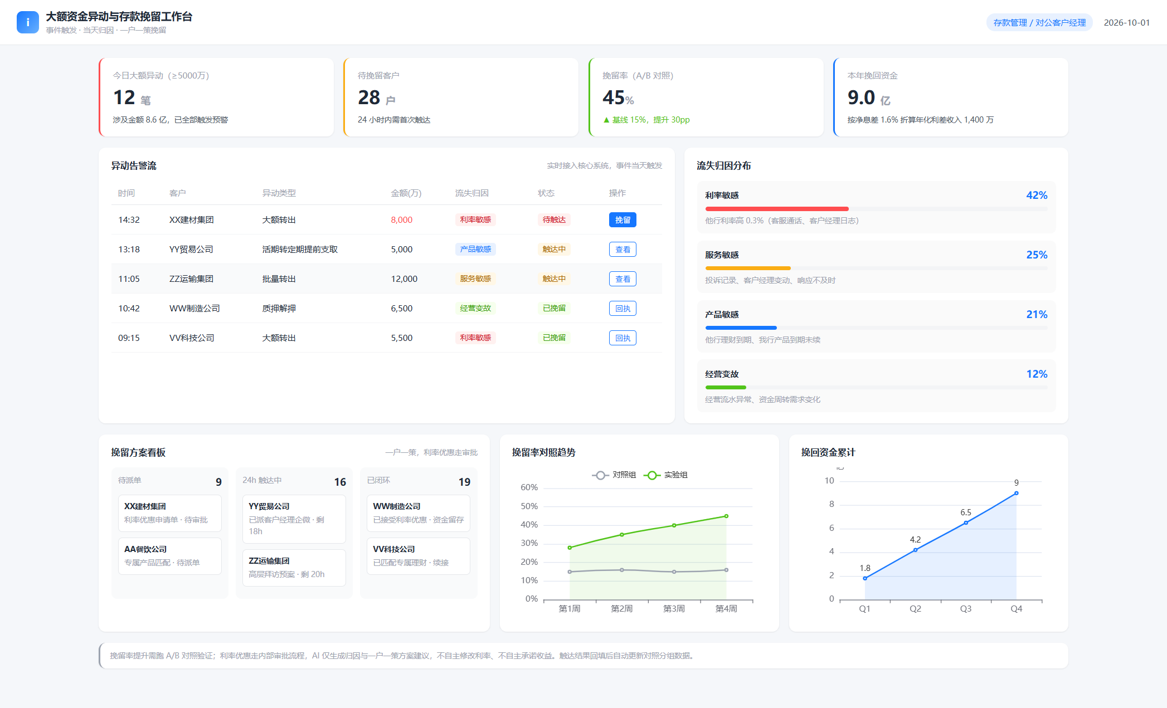Image resolution: width=1167 pixels, height=708 pixels.
Task: Click 挽留 button for XX建材集团
Action: pos(623,220)
